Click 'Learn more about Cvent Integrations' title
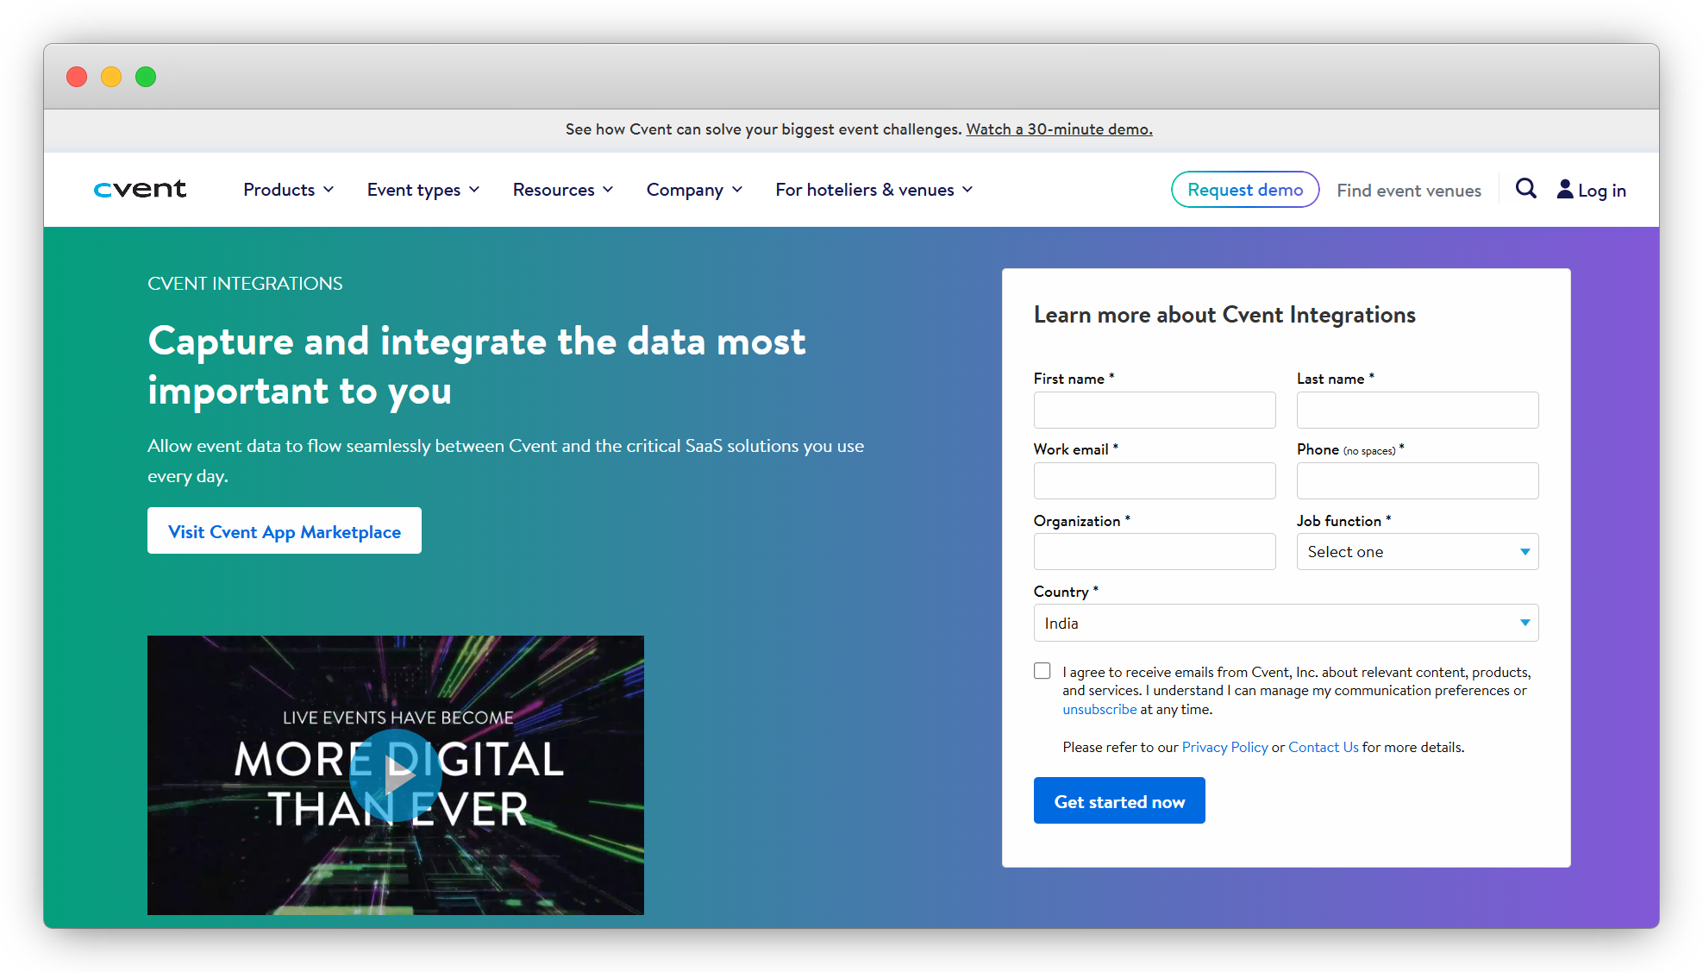 1224,315
